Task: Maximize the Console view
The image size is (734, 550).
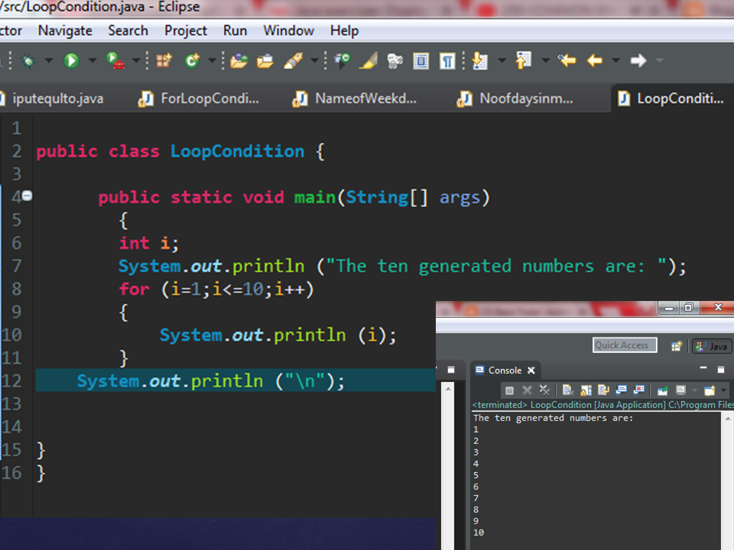Action: [x=721, y=370]
